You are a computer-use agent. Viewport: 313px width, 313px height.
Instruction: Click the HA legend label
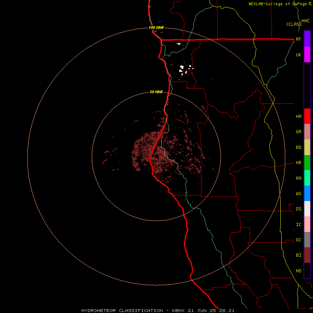pyautogui.click(x=299, y=117)
